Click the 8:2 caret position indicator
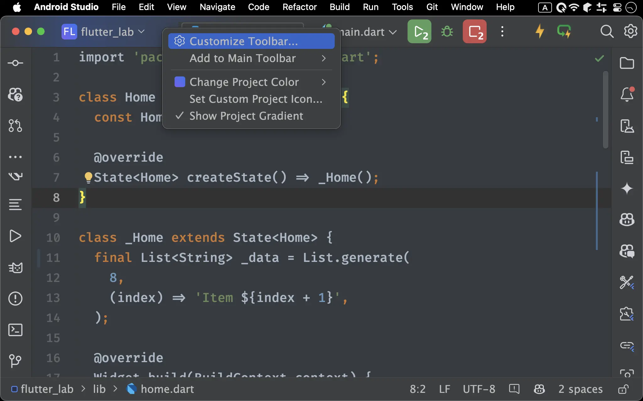The width and height of the screenshot is (643, 401). [x=418, y=389]
